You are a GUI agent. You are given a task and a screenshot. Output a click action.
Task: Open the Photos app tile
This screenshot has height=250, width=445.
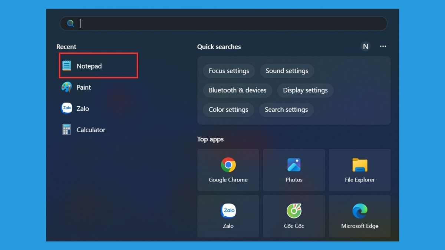coord(294,170)
